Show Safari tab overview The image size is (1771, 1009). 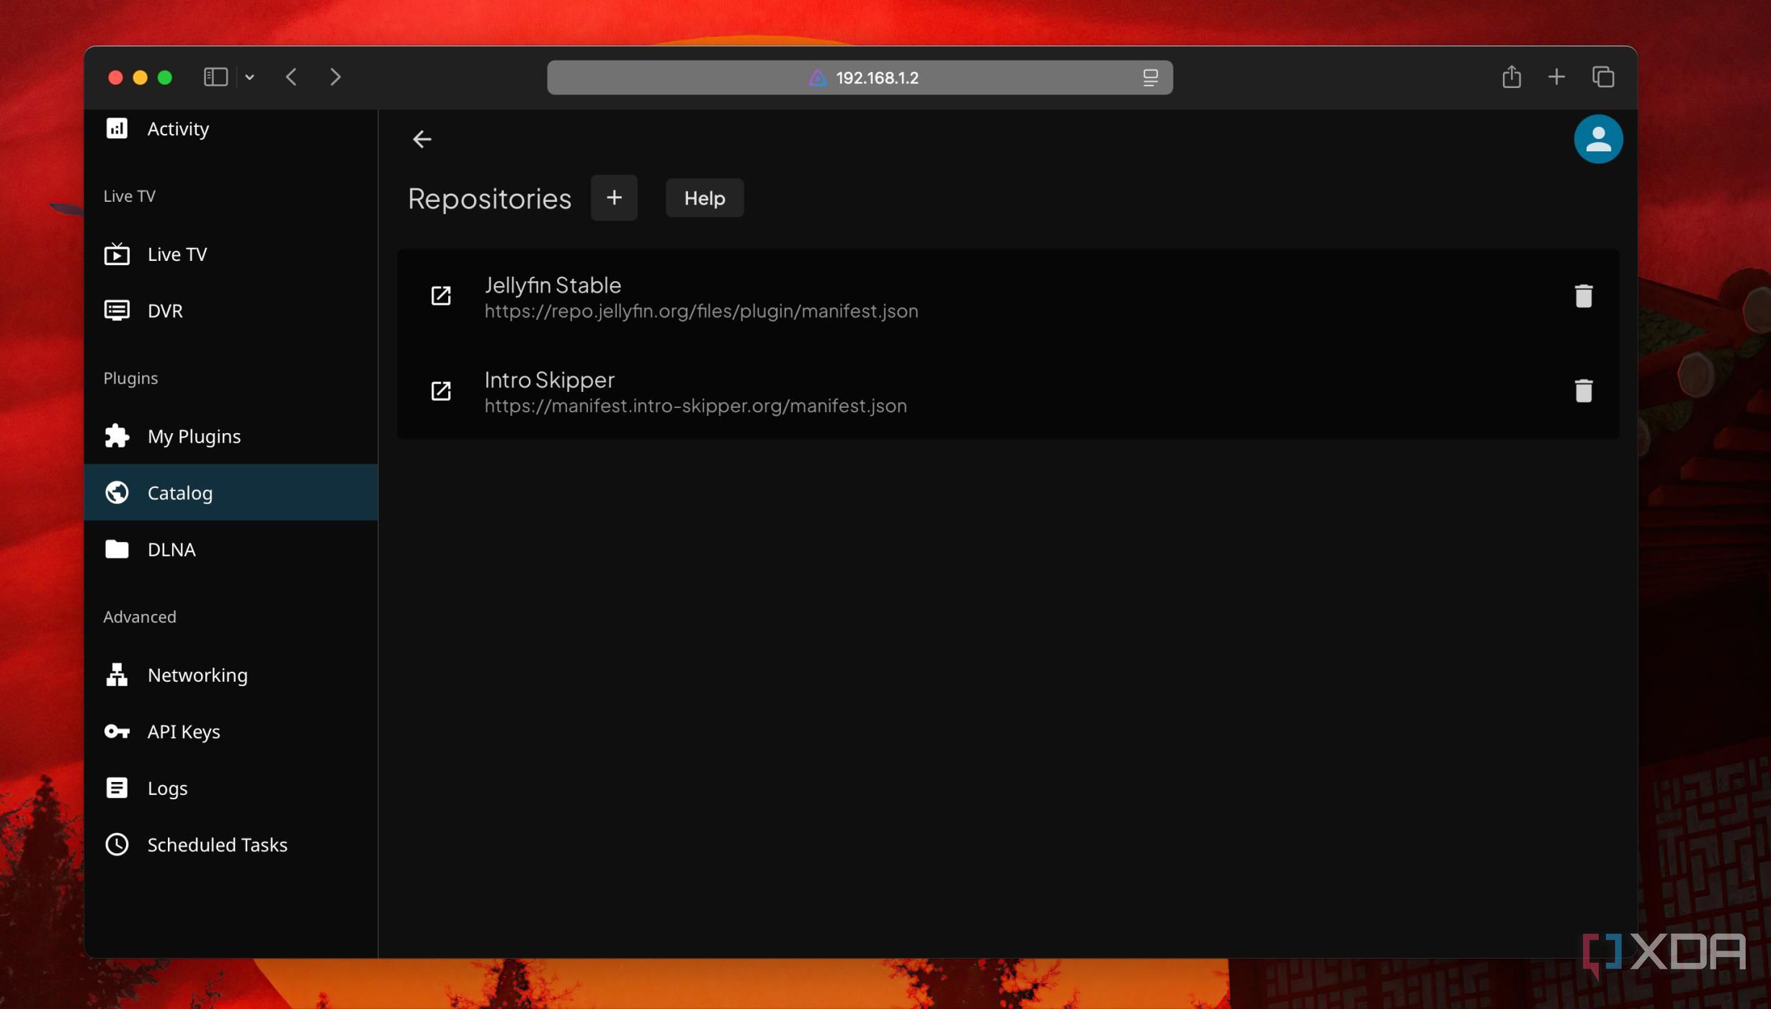click(x=1603, y=76)
